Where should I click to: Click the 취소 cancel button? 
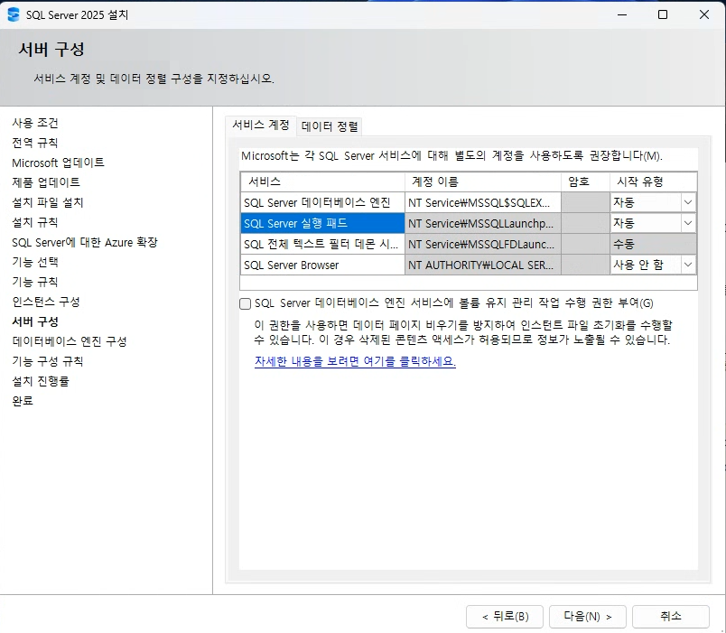tap(670, 617)
